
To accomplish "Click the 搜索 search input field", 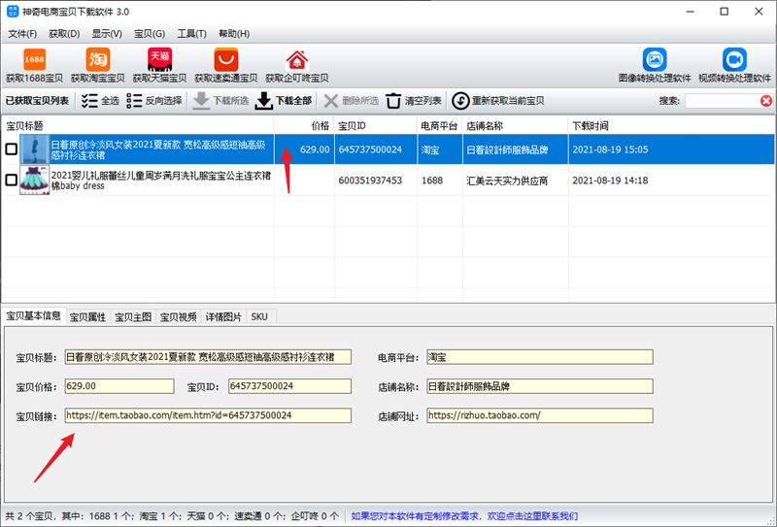I will 723,101.
